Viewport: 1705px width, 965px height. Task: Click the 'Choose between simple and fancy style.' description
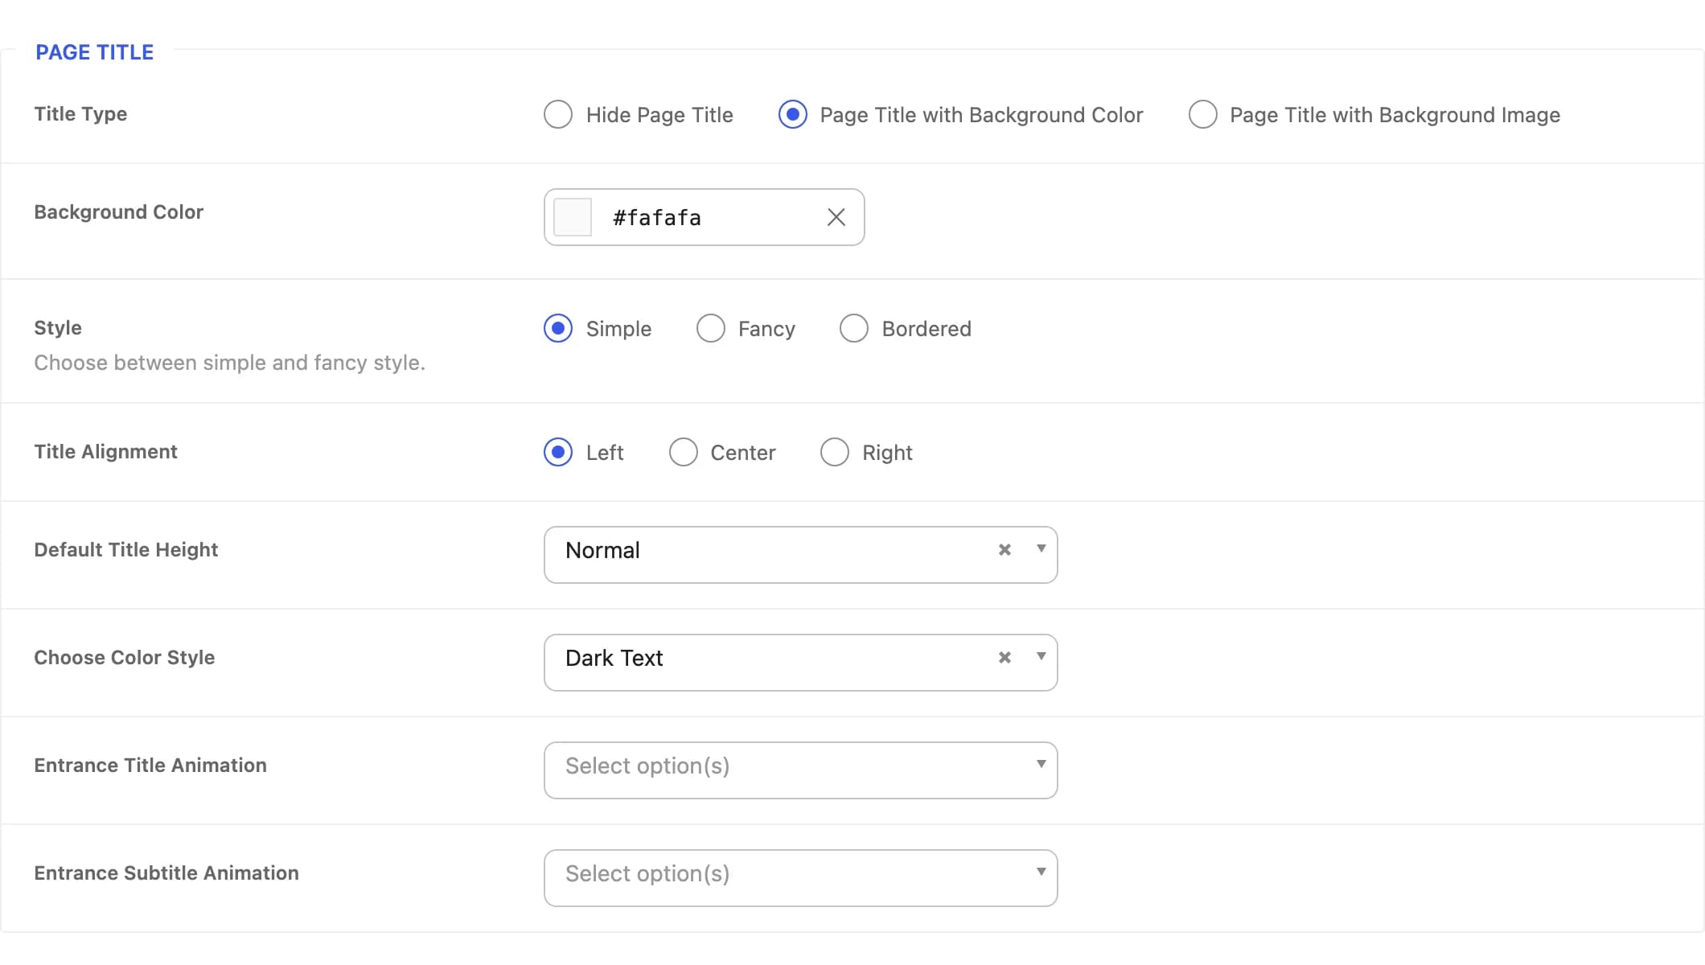pos(229,363)
